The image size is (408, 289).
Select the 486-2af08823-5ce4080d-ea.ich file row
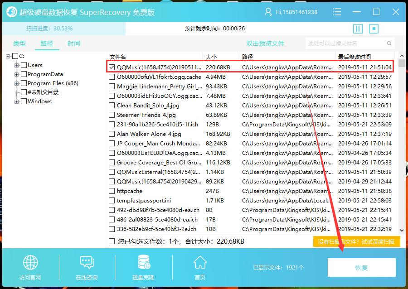coord(250,220)
